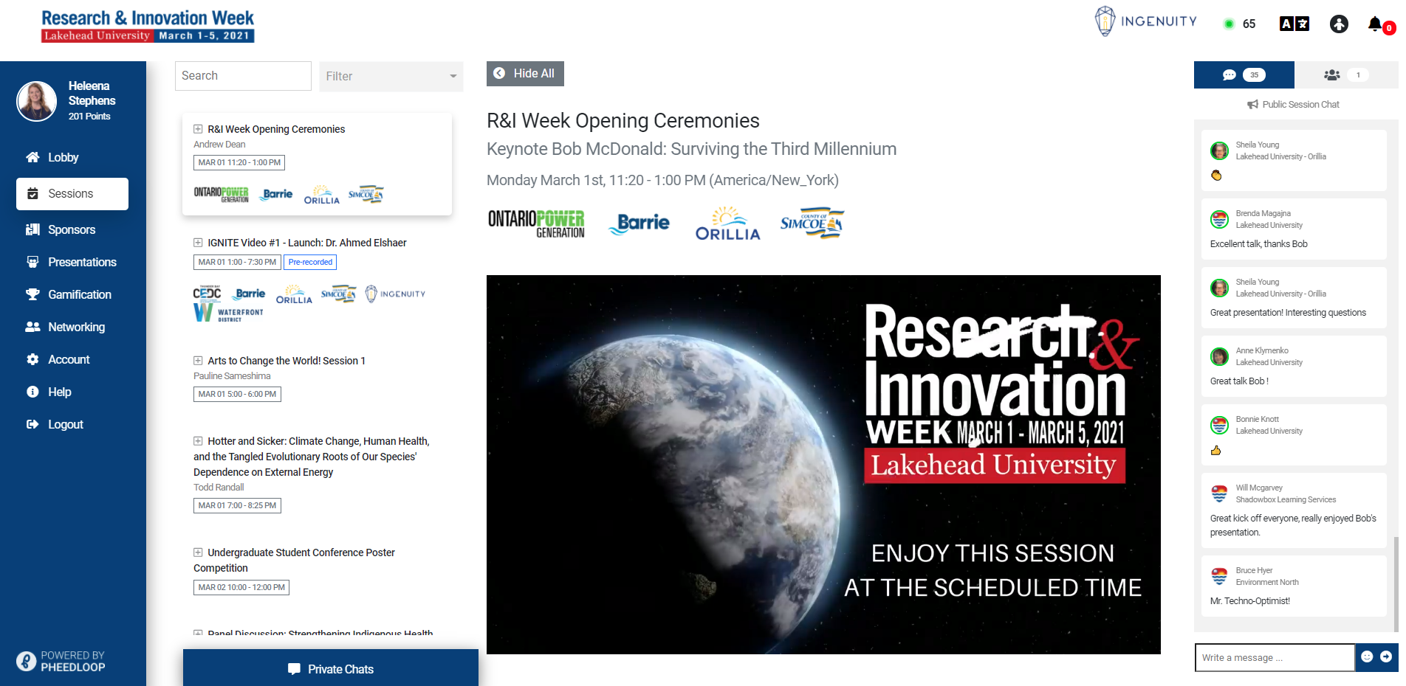
Task: Open the Private Chats panel
Action: point(331,669)
